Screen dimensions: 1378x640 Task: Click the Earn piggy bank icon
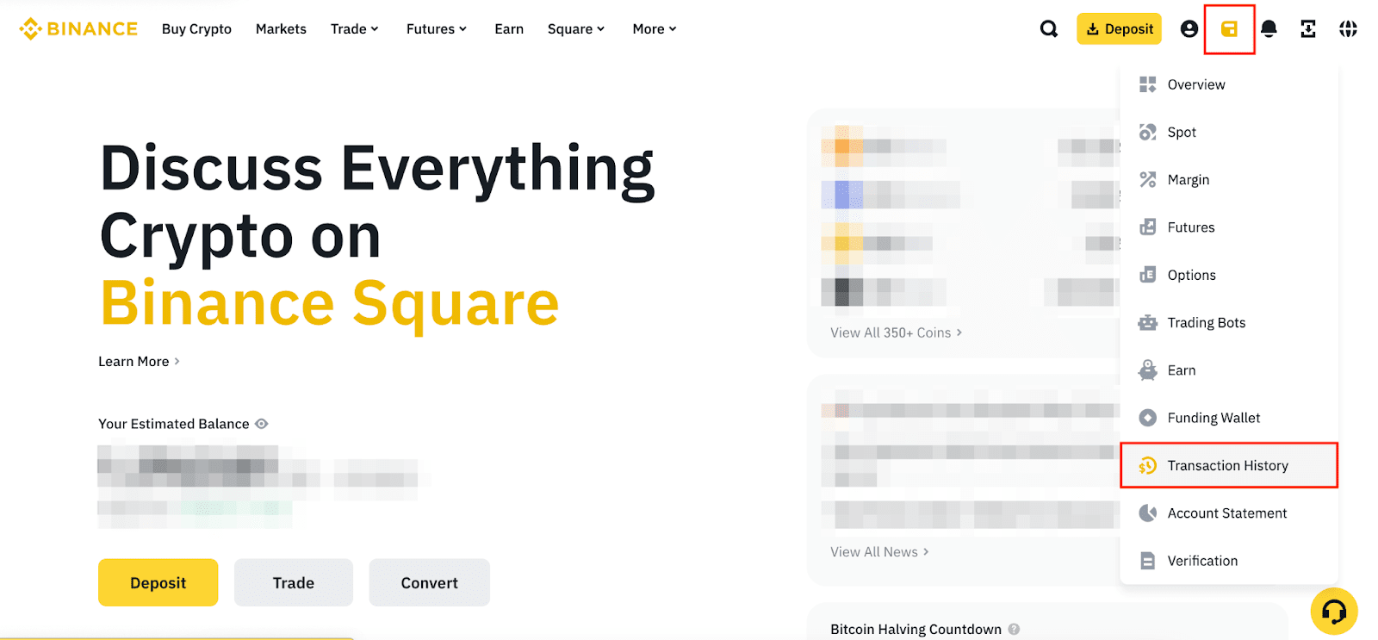click(x=1147, y=370)
